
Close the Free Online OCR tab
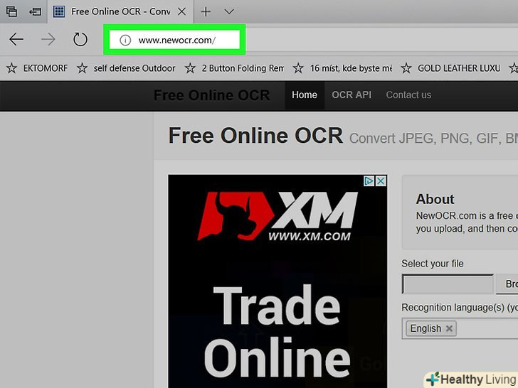click(181, 11)
